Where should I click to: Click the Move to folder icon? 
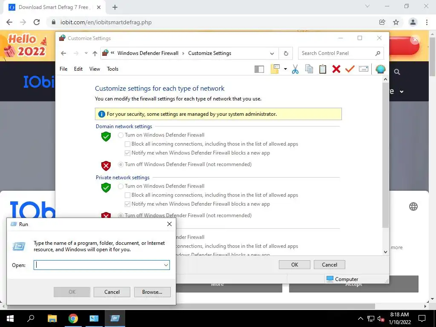(x=275, y=69)
